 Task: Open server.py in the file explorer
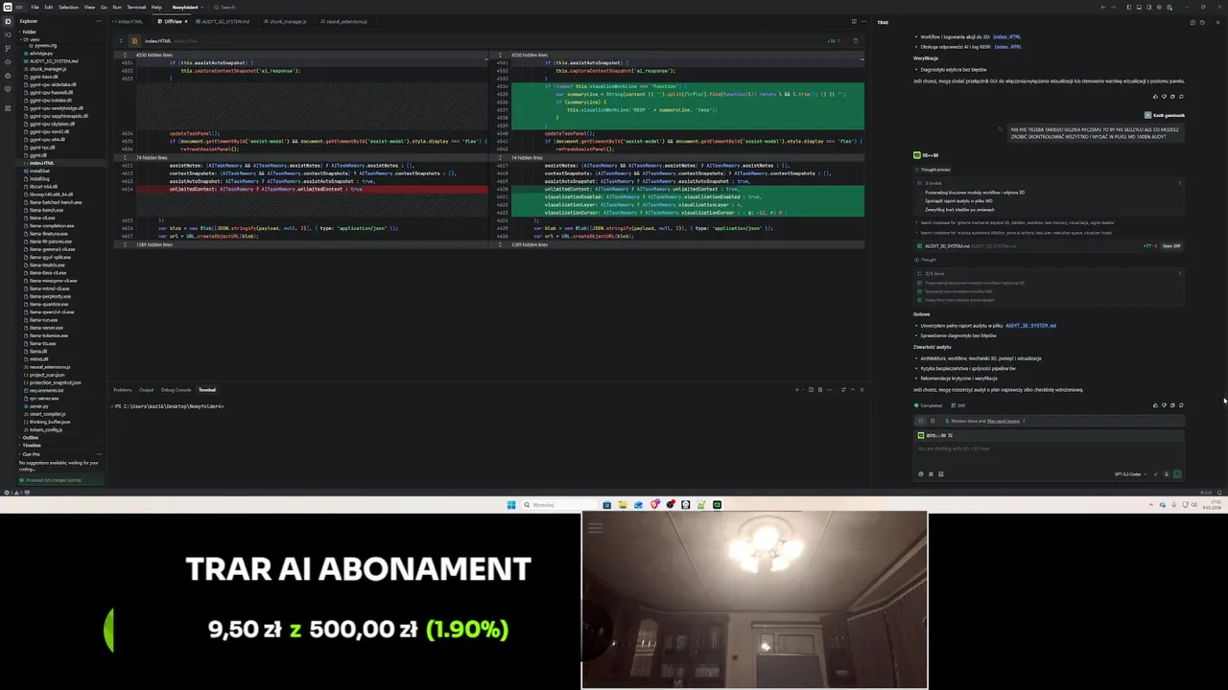click(38, 406)
